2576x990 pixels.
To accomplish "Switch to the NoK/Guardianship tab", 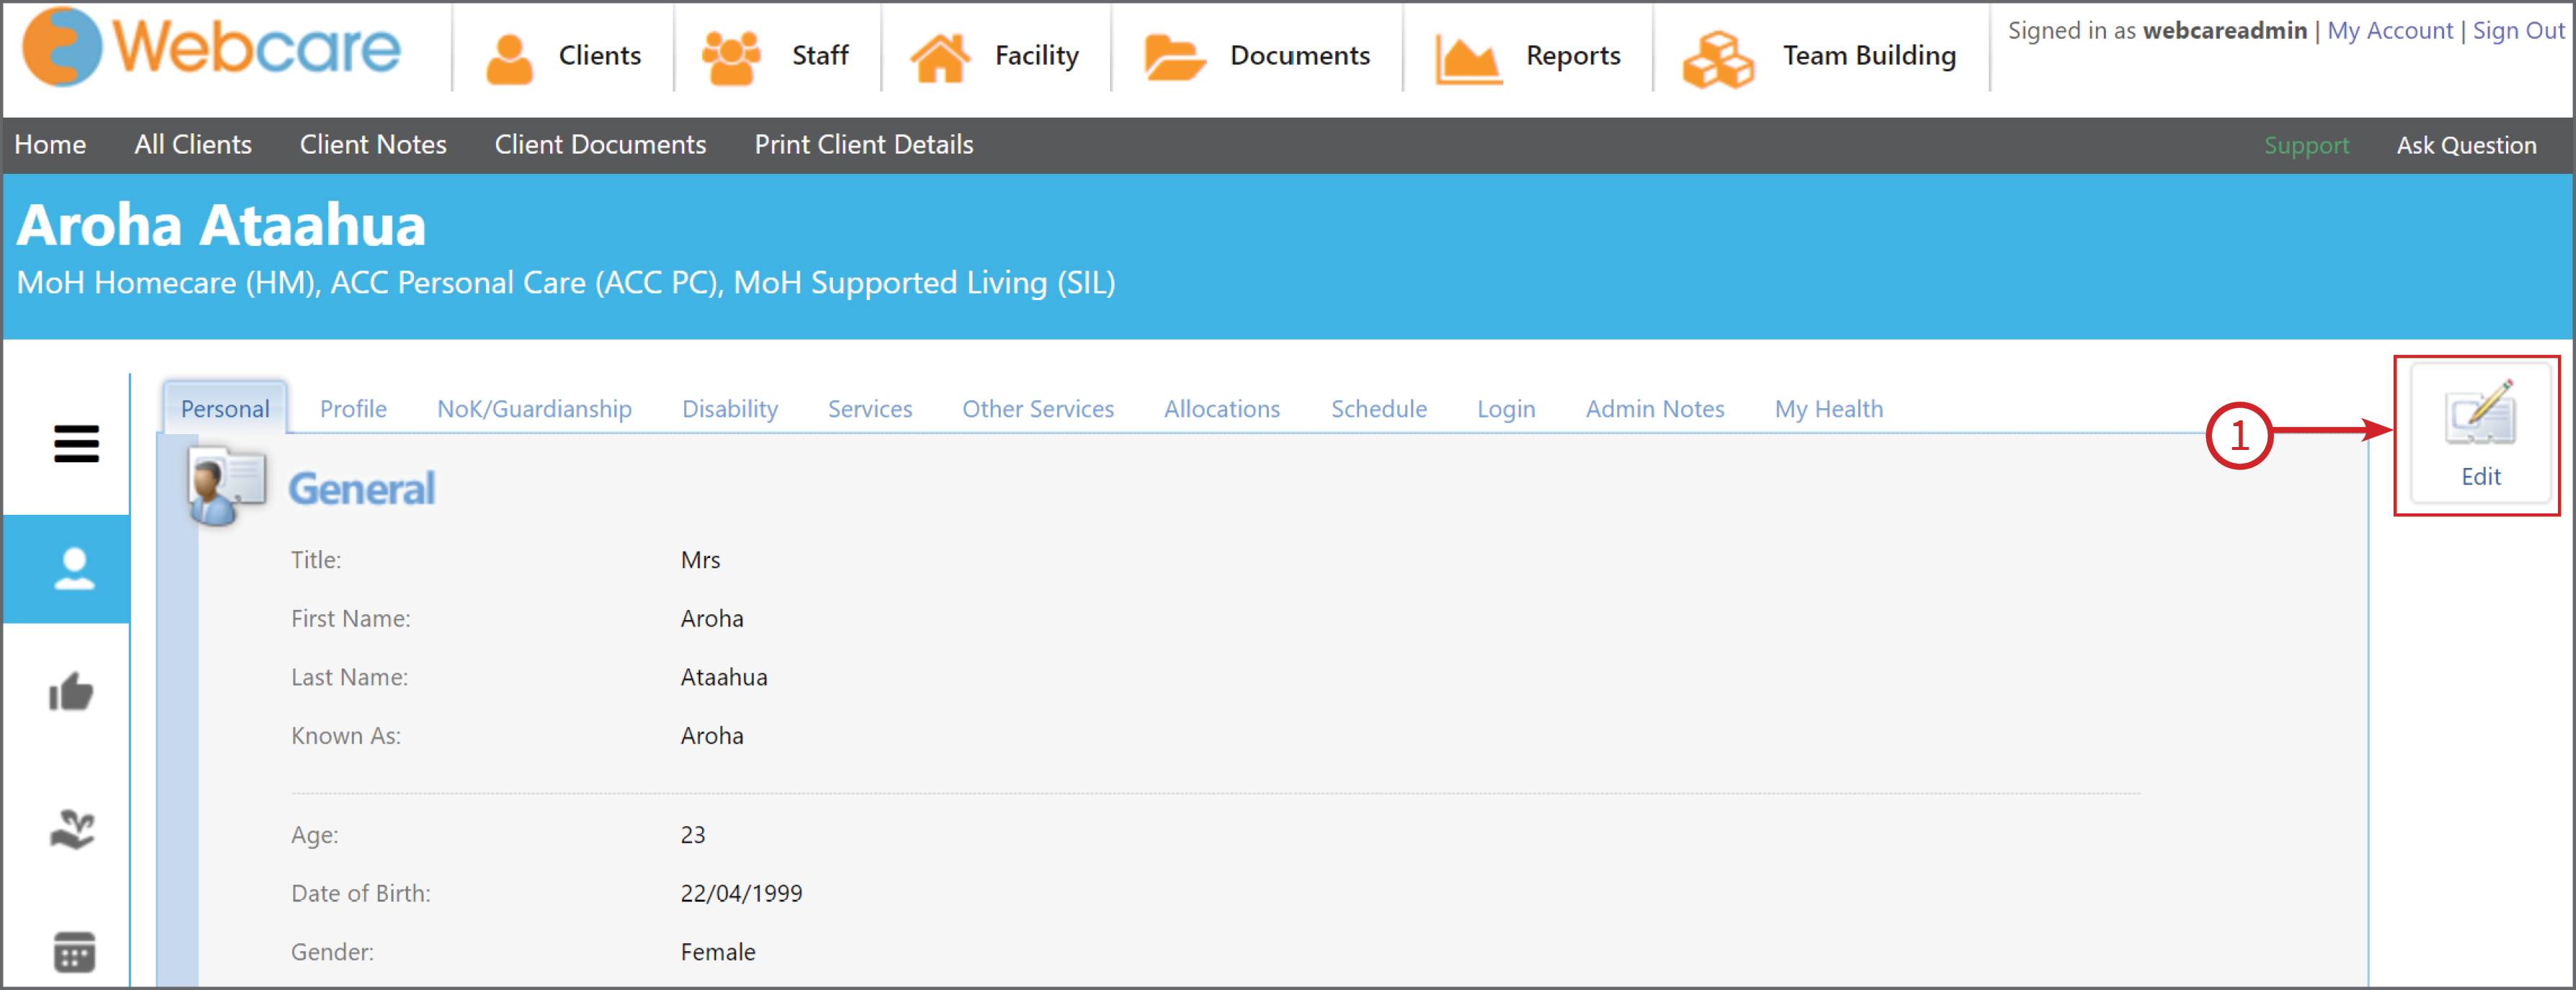I will coord(534,409).
